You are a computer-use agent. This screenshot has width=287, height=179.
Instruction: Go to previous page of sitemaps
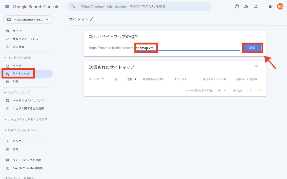(251, 90)
